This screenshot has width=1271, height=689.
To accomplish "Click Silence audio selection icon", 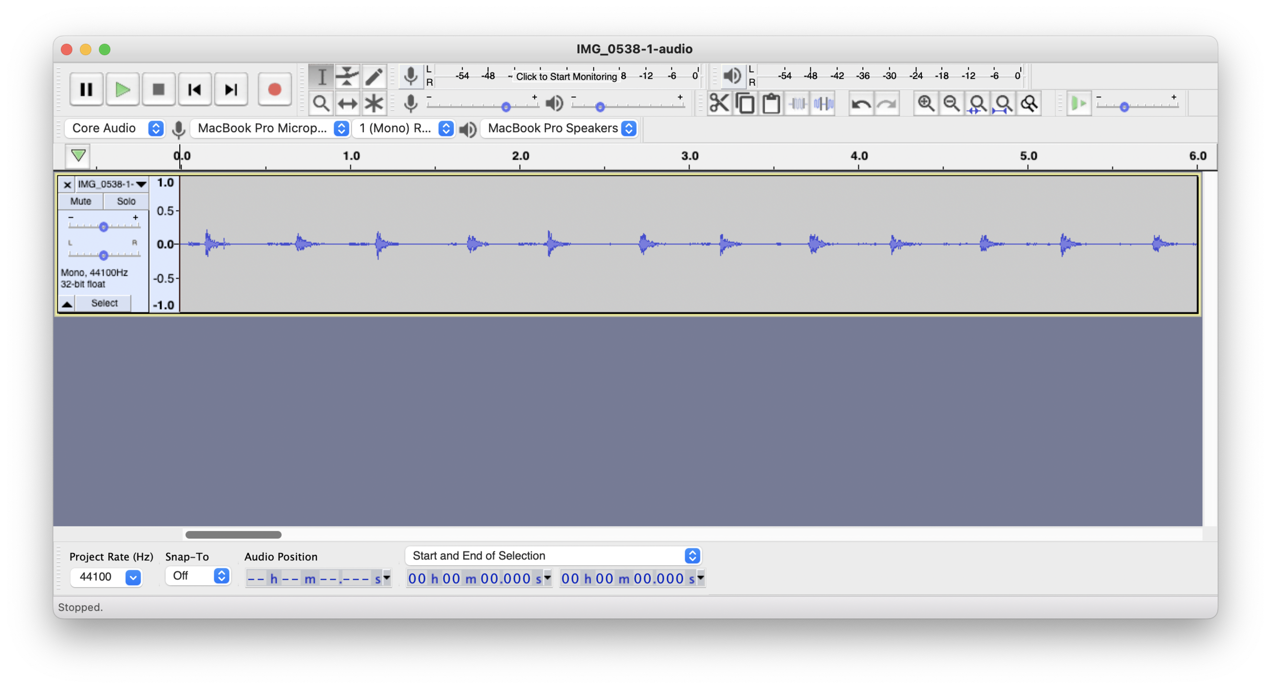I will coord(824,103).
